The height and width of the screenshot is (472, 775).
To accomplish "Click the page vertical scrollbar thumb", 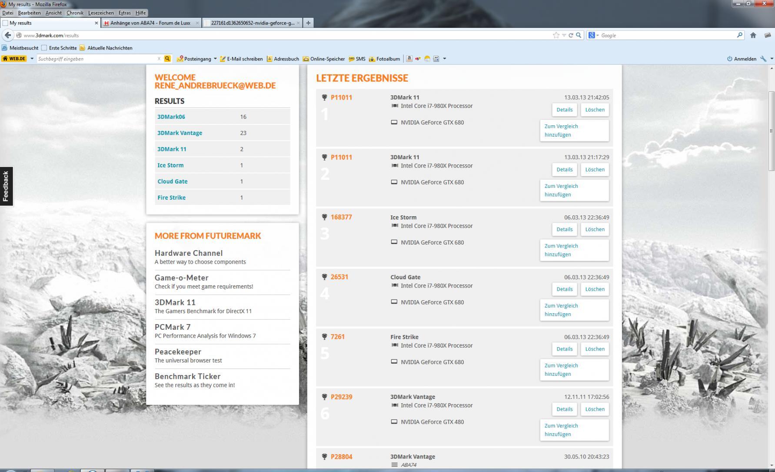I will point(772,131).
